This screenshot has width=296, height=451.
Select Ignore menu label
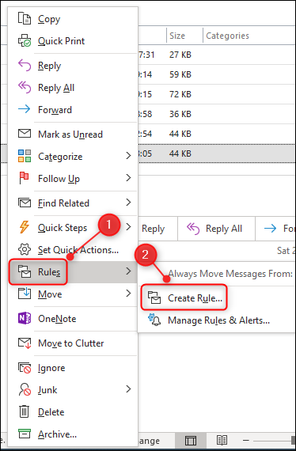[x=51, y=368]
